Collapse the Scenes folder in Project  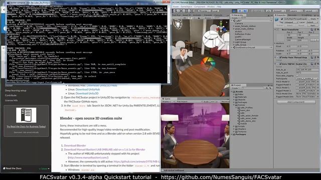[x=234, y=105]
